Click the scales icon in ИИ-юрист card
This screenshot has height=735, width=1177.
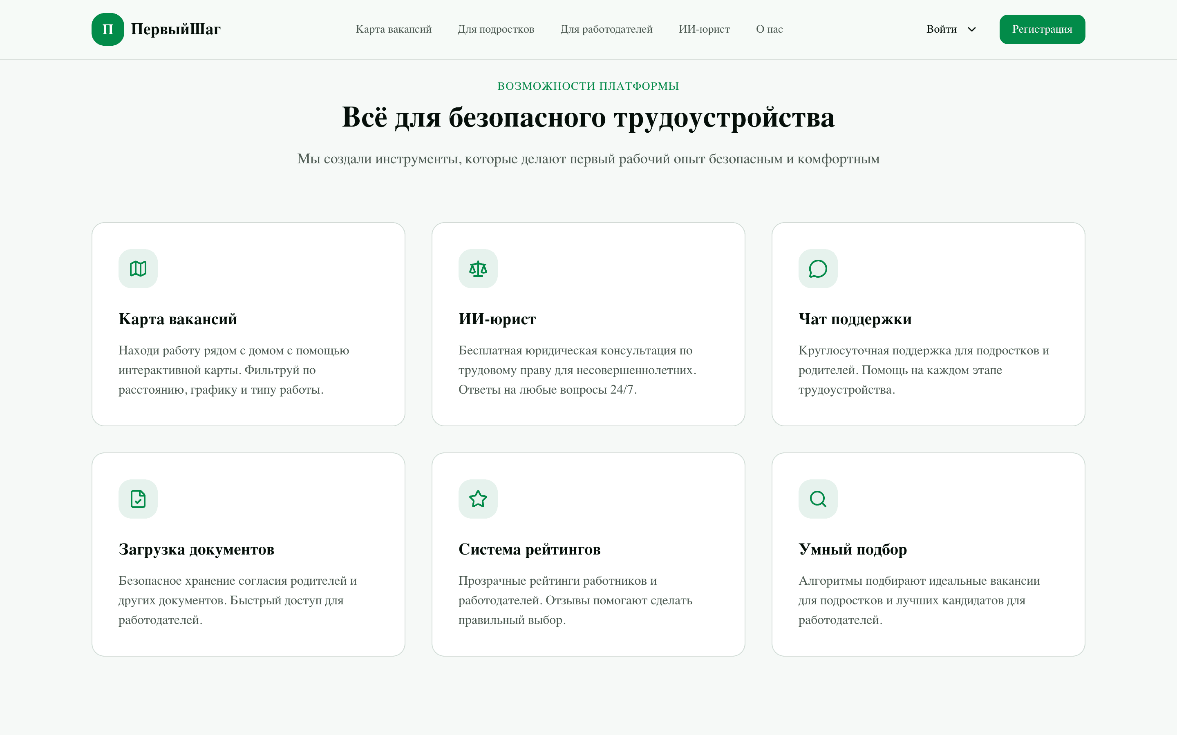(x=478, y=269)
